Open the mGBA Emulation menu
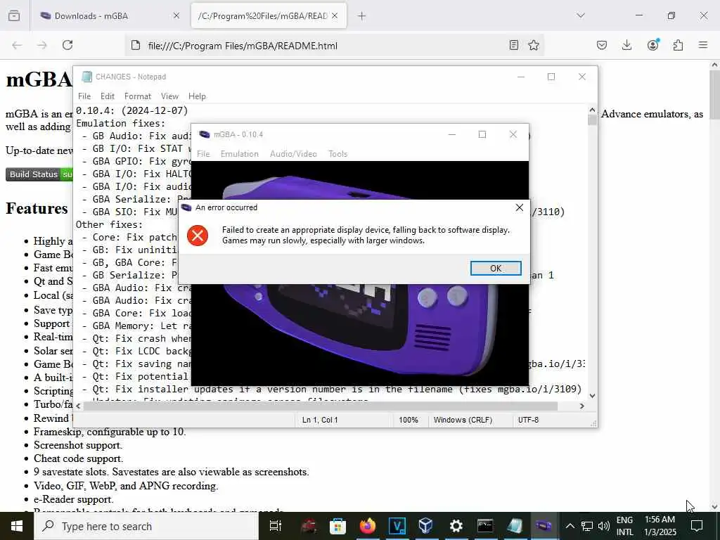This screenshot has height=540, width=720. (x=239, y=154)
